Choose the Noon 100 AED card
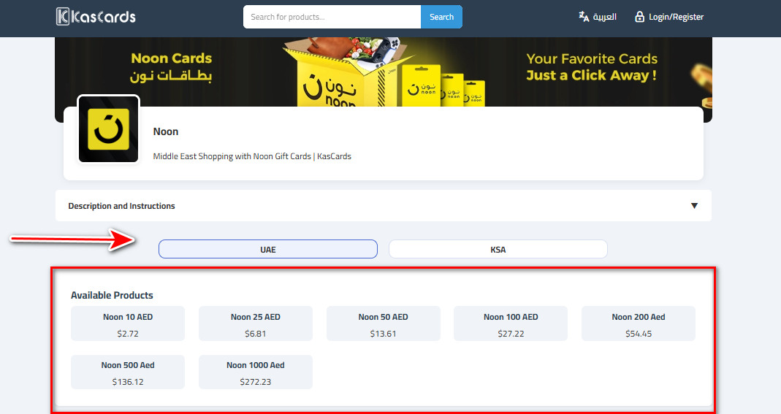The image size is (781, 414). click(x=511, y=323)
